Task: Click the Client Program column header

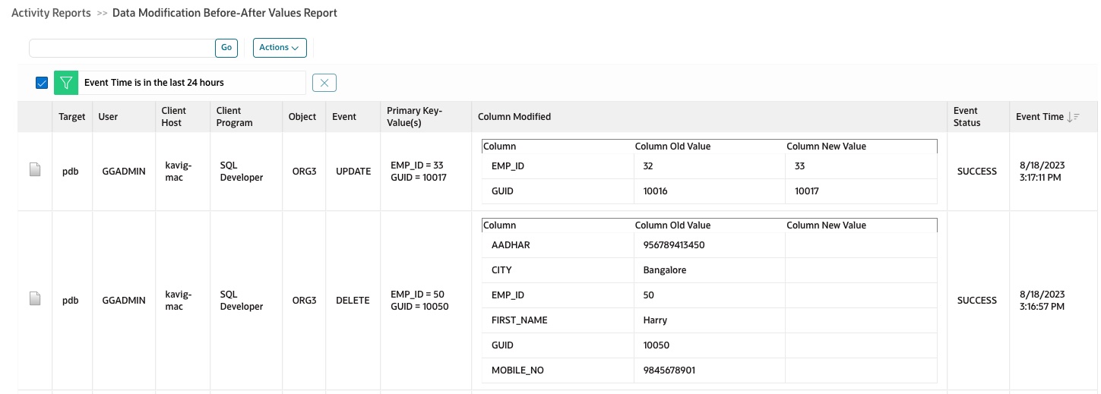Action: (235, 117)
